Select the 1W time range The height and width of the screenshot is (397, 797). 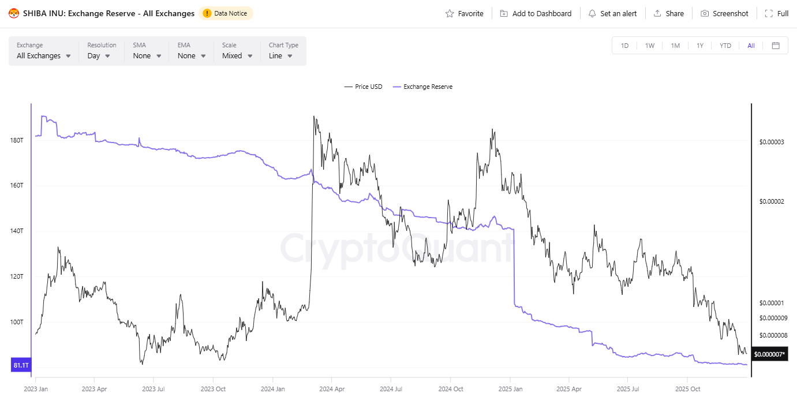650,46
